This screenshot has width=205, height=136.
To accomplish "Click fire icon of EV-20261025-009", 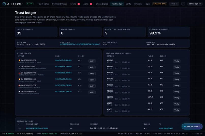I will click(20, 60).
